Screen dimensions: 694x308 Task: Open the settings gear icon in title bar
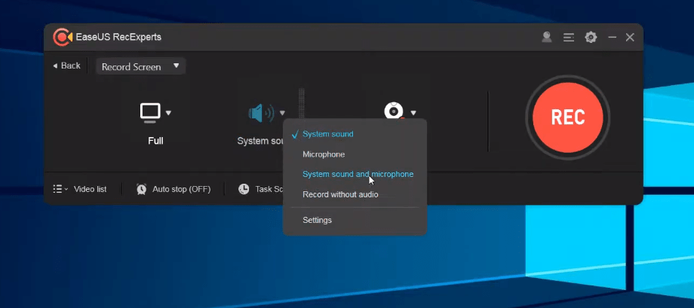tap(591, 37)
